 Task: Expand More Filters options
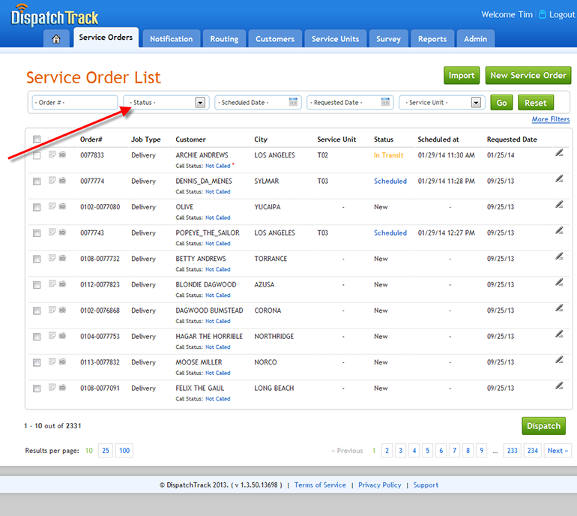click(x=550, y=119)
